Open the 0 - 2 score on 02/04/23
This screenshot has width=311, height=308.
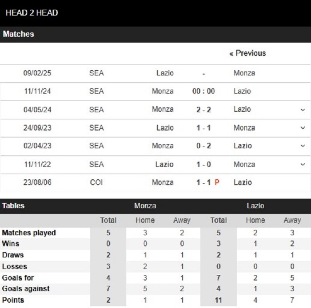point(203,146)
